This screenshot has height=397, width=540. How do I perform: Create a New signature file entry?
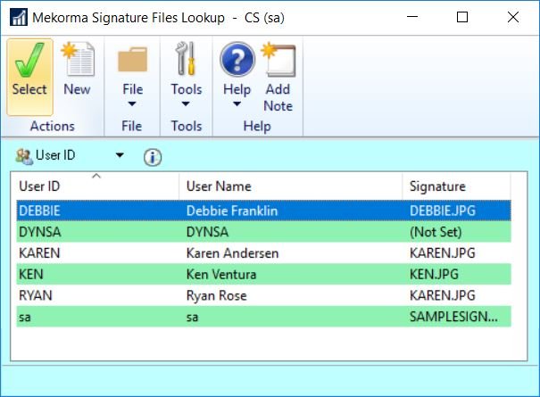click(x=77, y=69)
